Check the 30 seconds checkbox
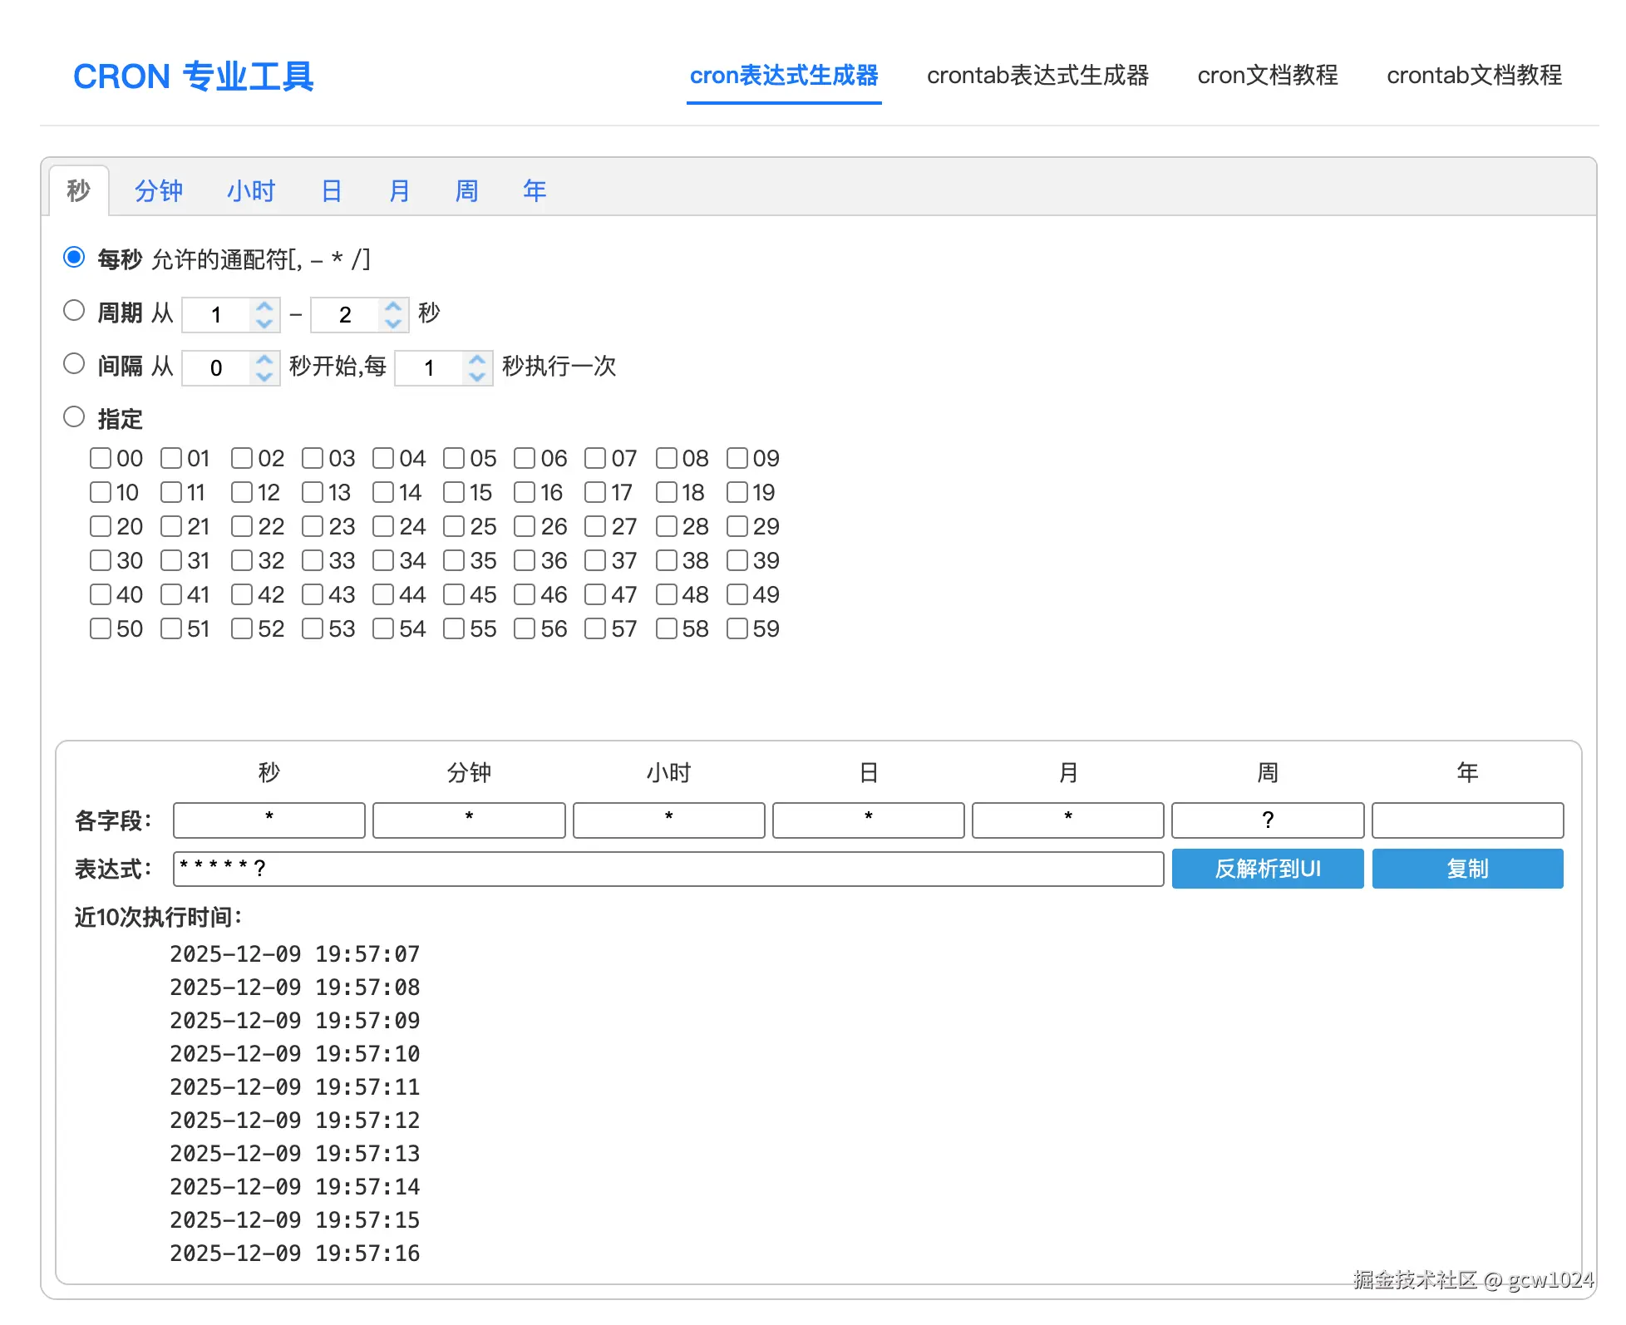 [x=100, y=560]
